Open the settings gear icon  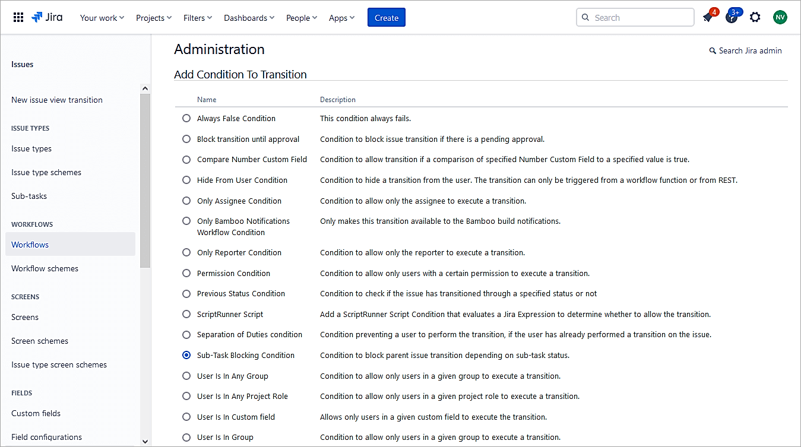pos(755,17)
